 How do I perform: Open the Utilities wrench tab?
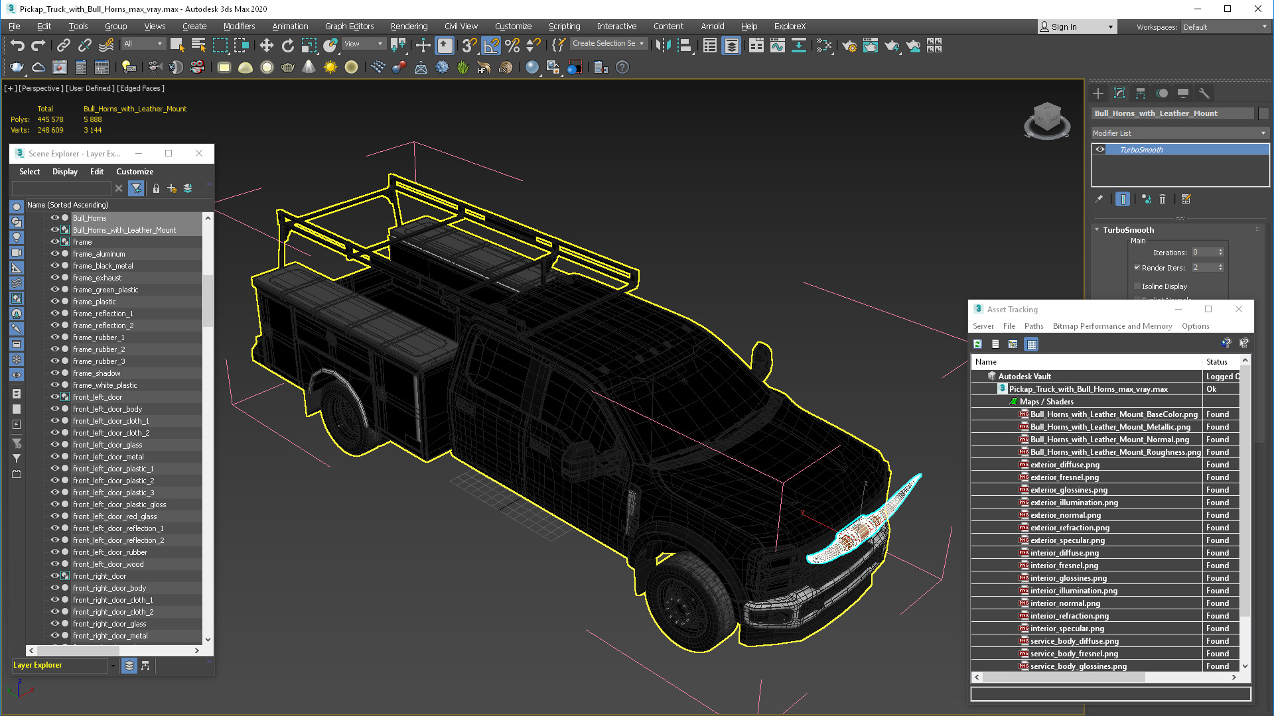click(1204, 93)
